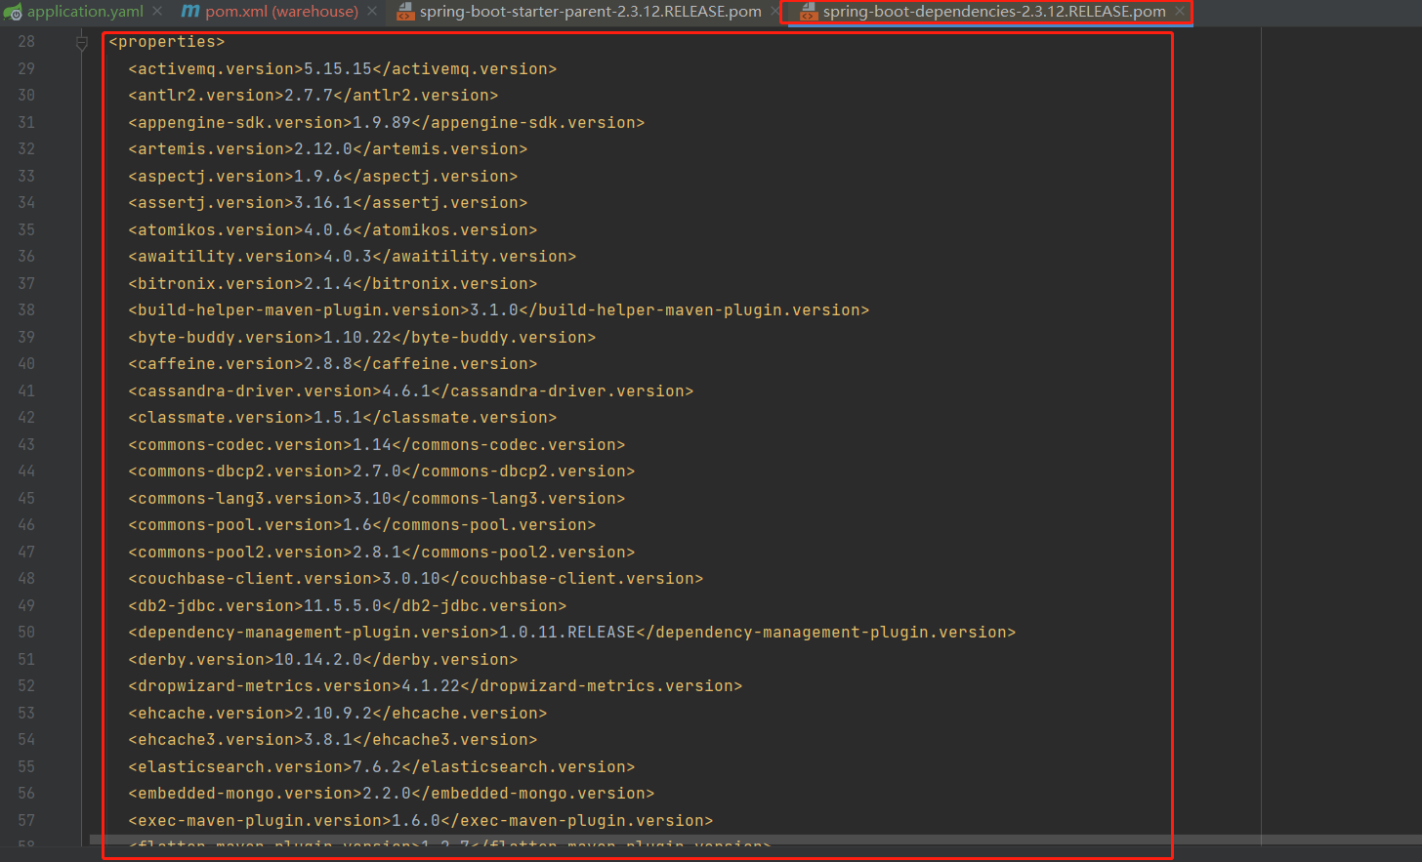Close the spring-boot-dependencies pom tab
Viewport: 1422px width, 862px height.
point(1180,12)
